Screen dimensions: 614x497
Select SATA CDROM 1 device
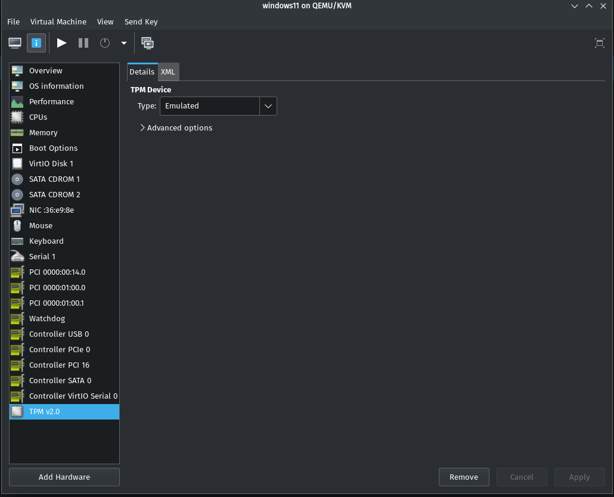54,179
